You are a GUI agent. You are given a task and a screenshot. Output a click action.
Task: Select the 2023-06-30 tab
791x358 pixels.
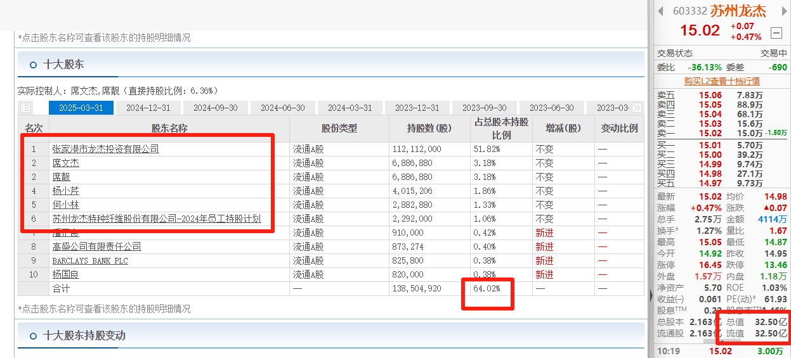pos(552,108)
